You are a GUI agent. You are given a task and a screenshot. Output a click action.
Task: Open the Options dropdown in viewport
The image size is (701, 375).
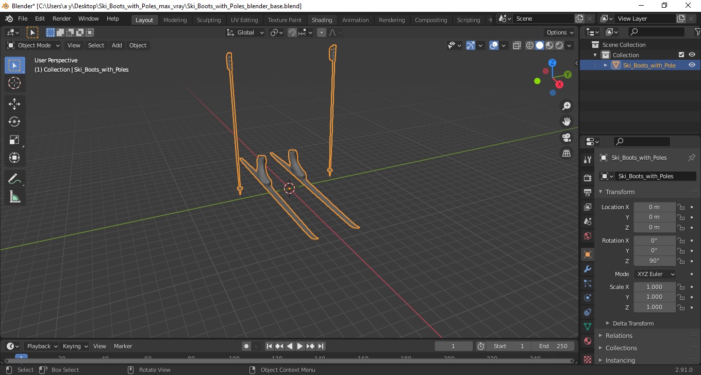pos(560,32)
